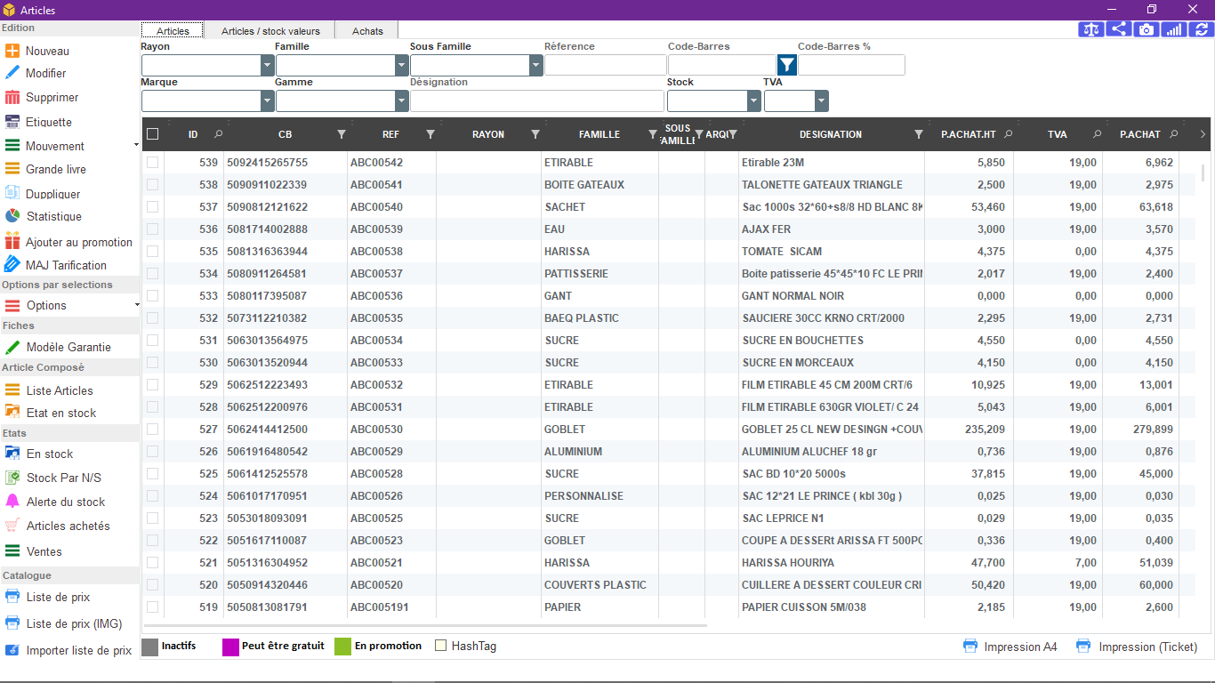Click the Code-Barres % input field
The width and height of the screenshot is (1215, 683).
coord(851,65)
